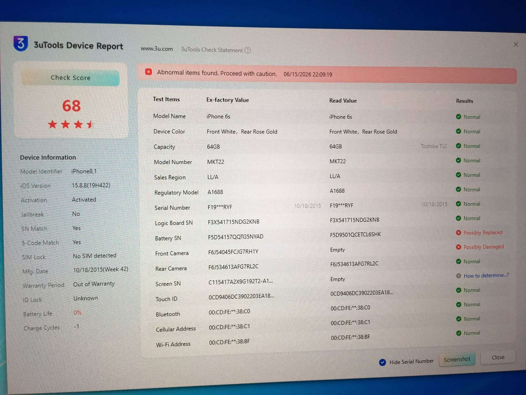Click the "Device Information" heading
526x395 pixels.
click(48, 157)
